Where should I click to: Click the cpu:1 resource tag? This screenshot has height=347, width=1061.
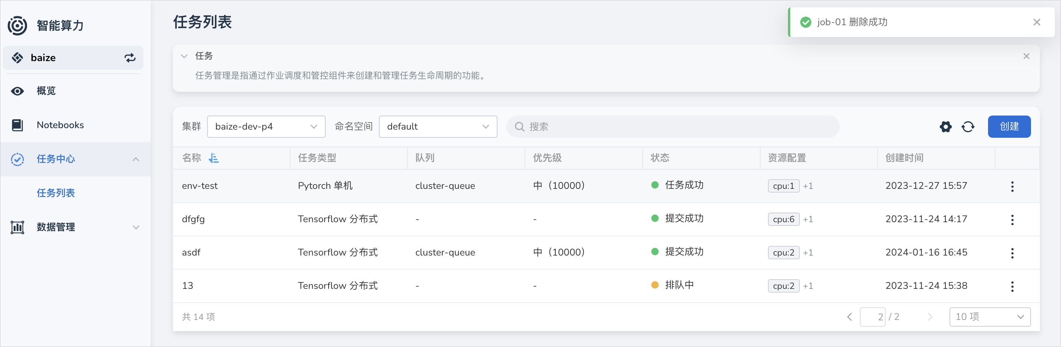coord(784,186)
